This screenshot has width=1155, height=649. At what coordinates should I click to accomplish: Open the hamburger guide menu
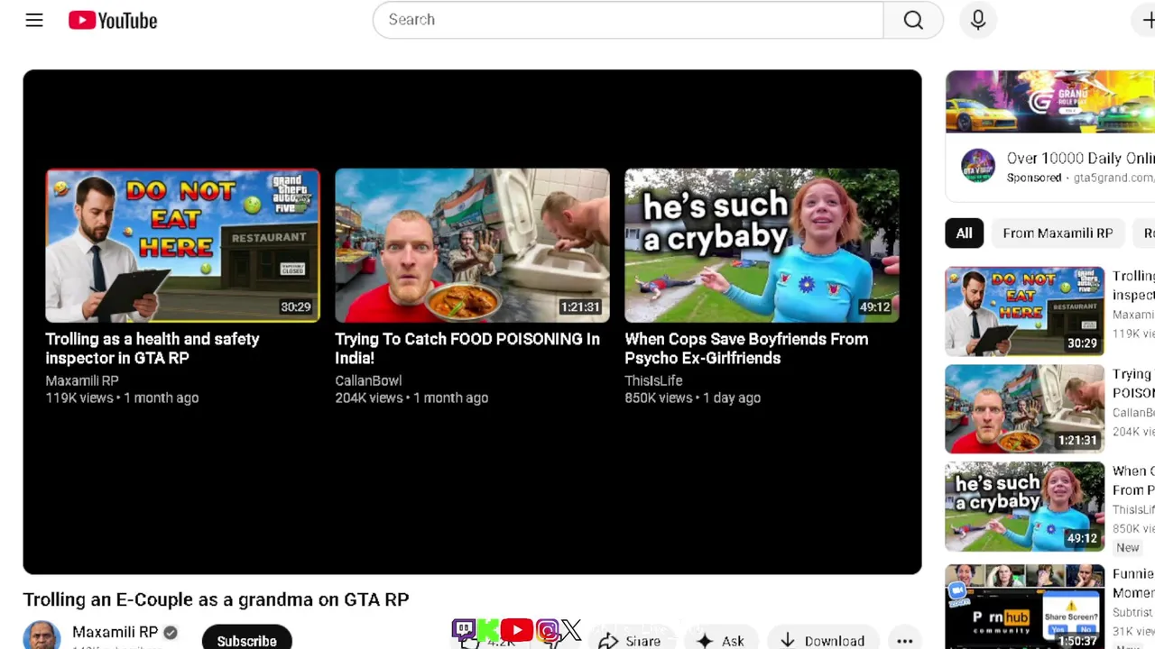pyautogui.click(x=34, y=20)
